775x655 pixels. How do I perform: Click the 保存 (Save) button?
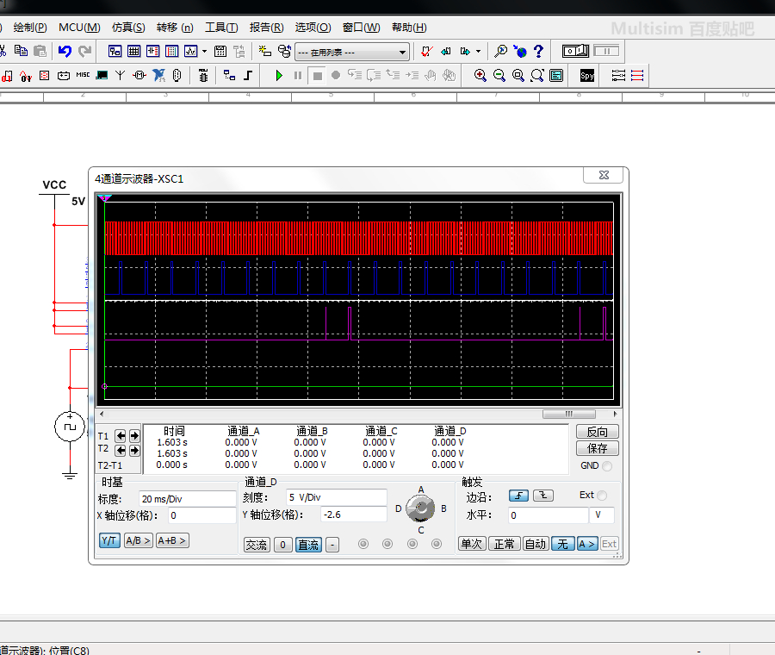pos(597,449)
